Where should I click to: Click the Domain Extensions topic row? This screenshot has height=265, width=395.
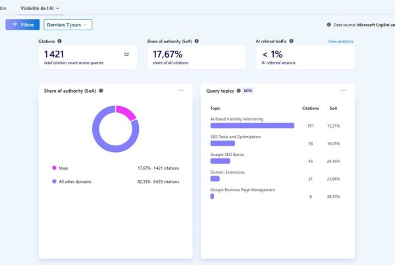coord(275,176)
